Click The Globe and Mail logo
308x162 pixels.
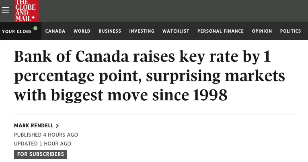click(27, 11)
